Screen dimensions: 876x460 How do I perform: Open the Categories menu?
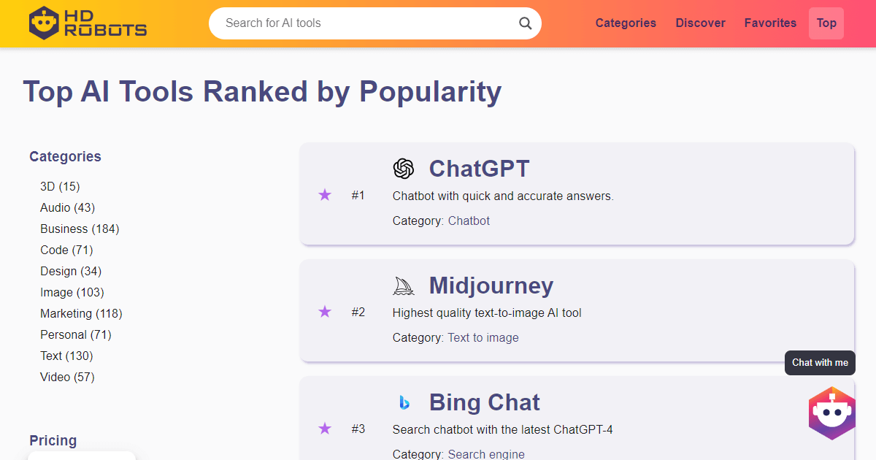click(626, 23)
